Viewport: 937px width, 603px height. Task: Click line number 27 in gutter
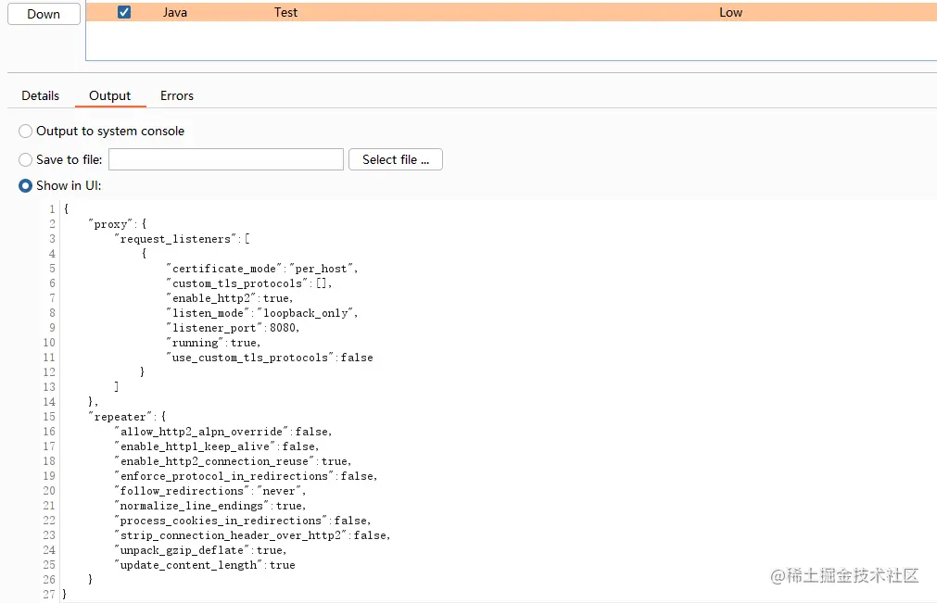[49, 594]
